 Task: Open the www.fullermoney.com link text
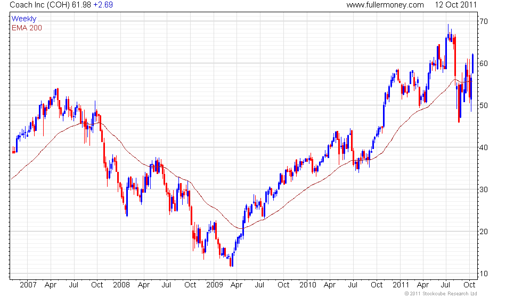click(x=385, y=5)
